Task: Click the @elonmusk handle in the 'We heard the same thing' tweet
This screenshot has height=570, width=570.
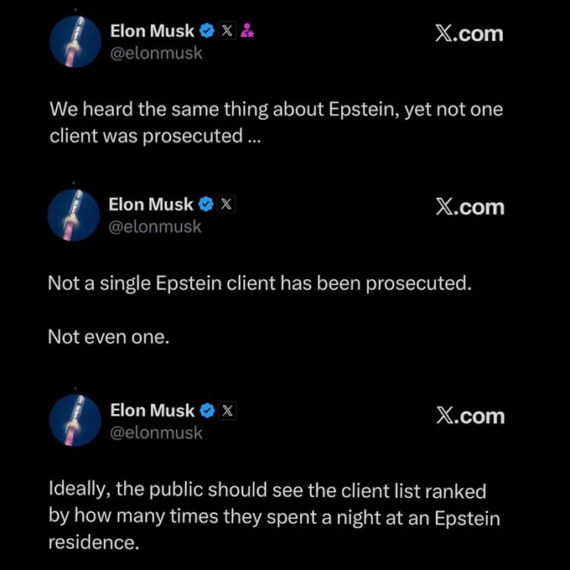Action: (157, 54)
